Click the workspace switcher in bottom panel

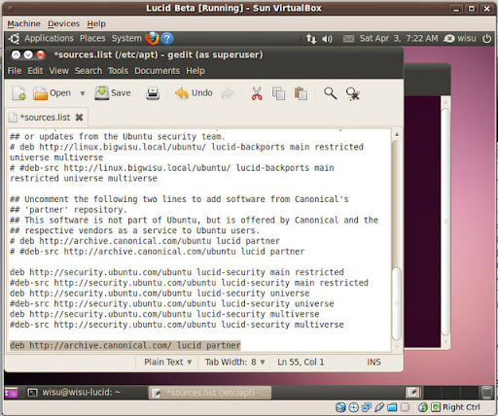pos(442,393)
